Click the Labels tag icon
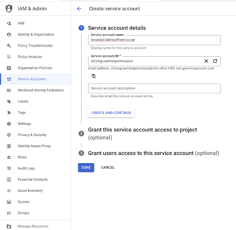236x230 pixels. 9,101
